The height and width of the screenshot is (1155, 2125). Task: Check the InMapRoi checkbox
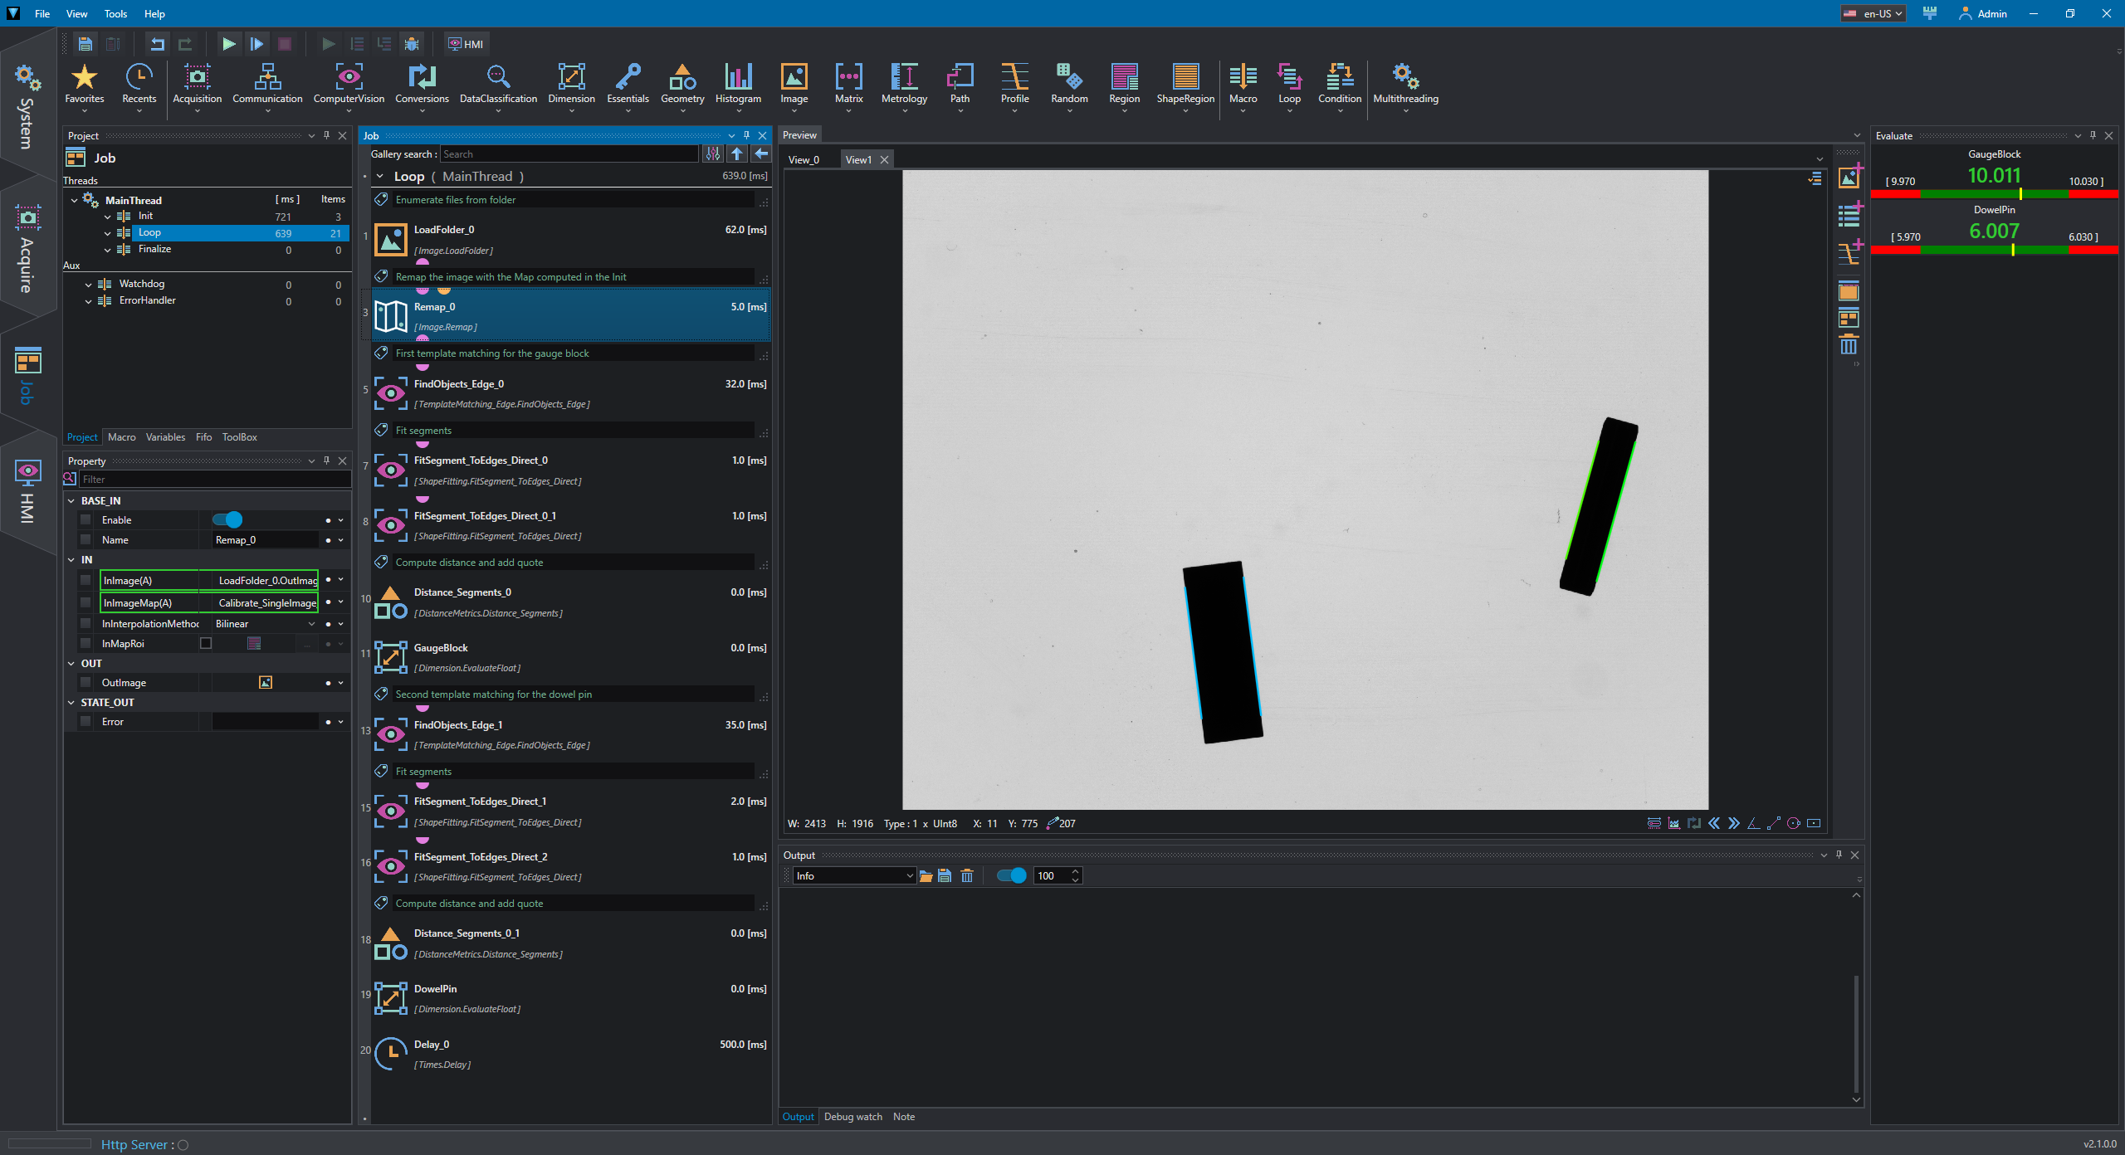coord(206,644)
